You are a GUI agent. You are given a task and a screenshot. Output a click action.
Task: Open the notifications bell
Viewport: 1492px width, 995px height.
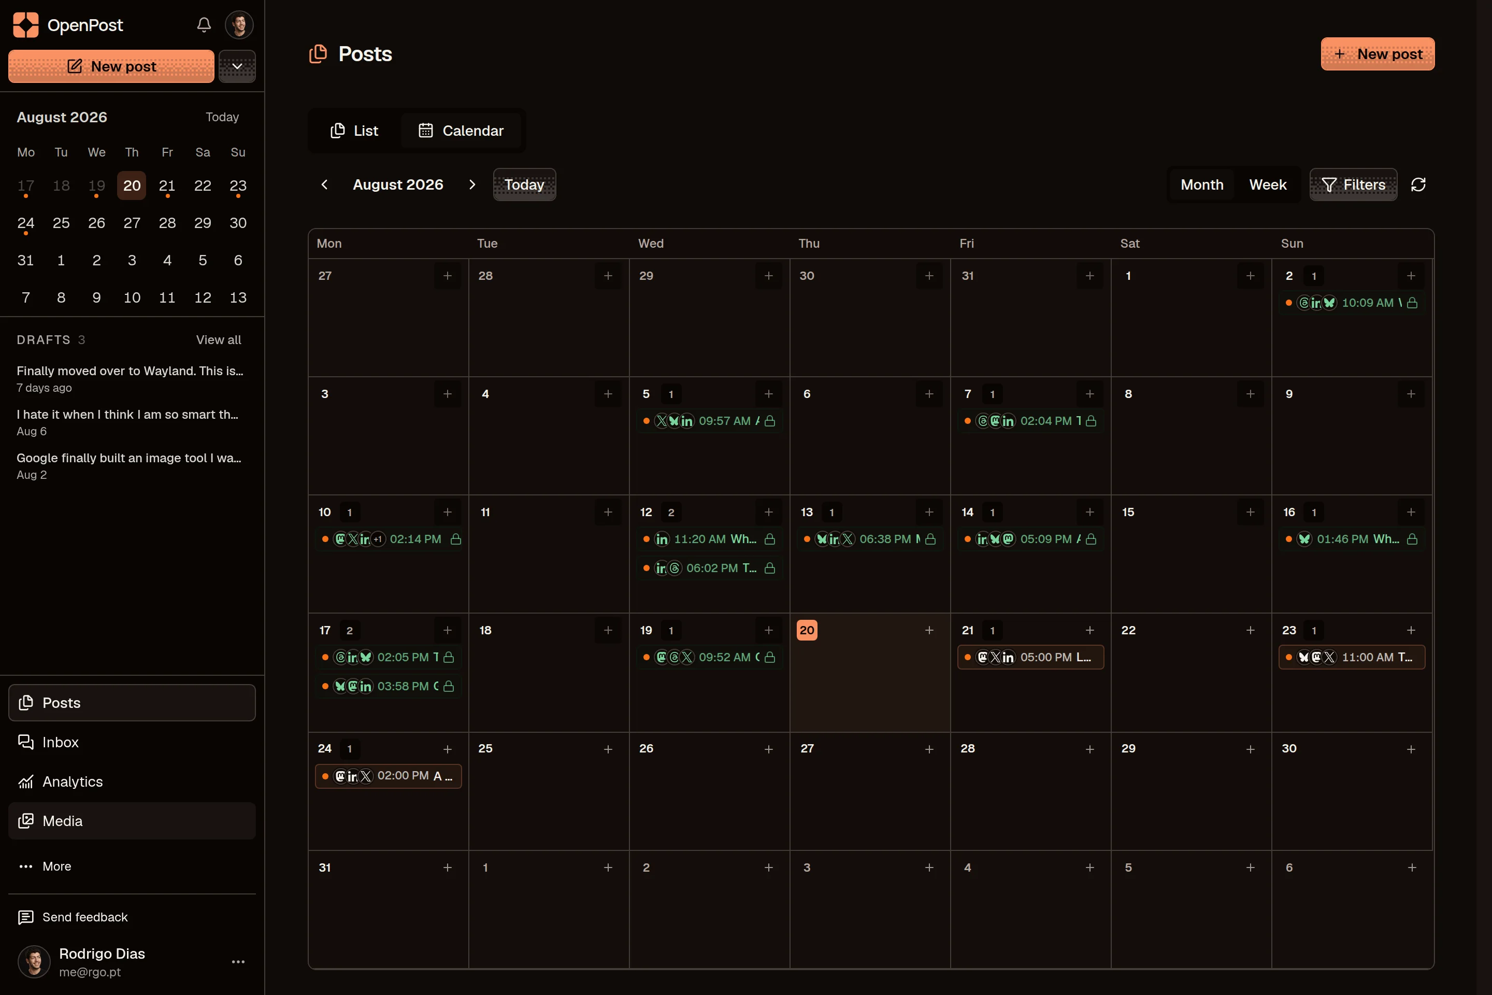[204, 25]
